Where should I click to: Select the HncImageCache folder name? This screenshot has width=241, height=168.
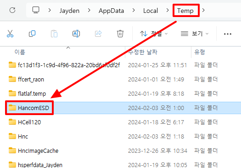coord(38,151)
